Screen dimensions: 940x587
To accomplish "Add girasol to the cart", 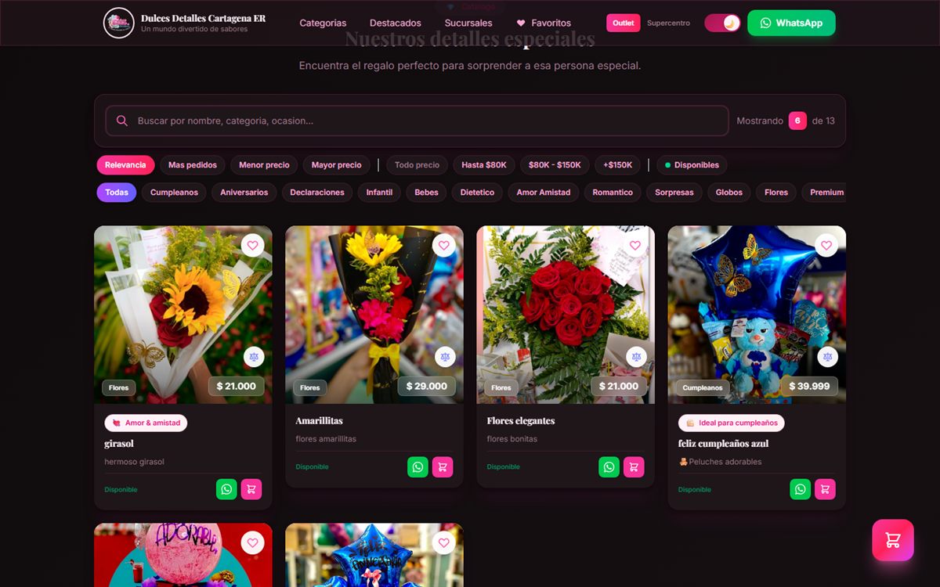I will [251, 489].
